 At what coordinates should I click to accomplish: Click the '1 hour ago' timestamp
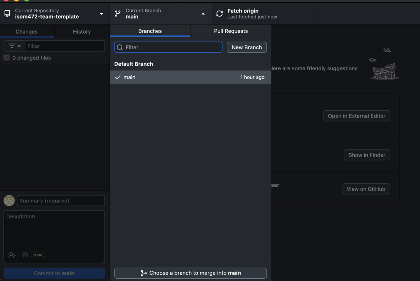pyautogui.click(x=252, y=77)
